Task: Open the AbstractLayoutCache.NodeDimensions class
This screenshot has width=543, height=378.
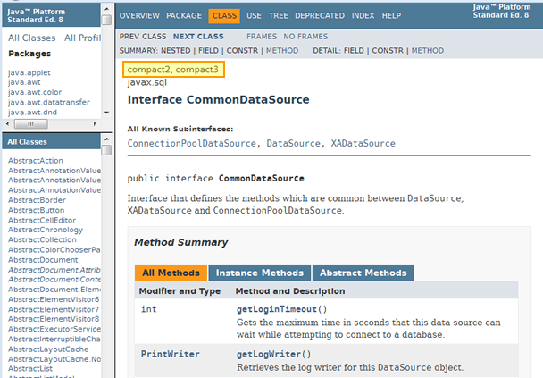Action: 54,359
